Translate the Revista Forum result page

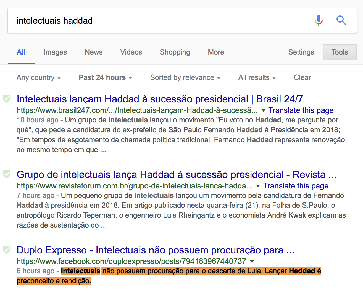coord(296,186)
